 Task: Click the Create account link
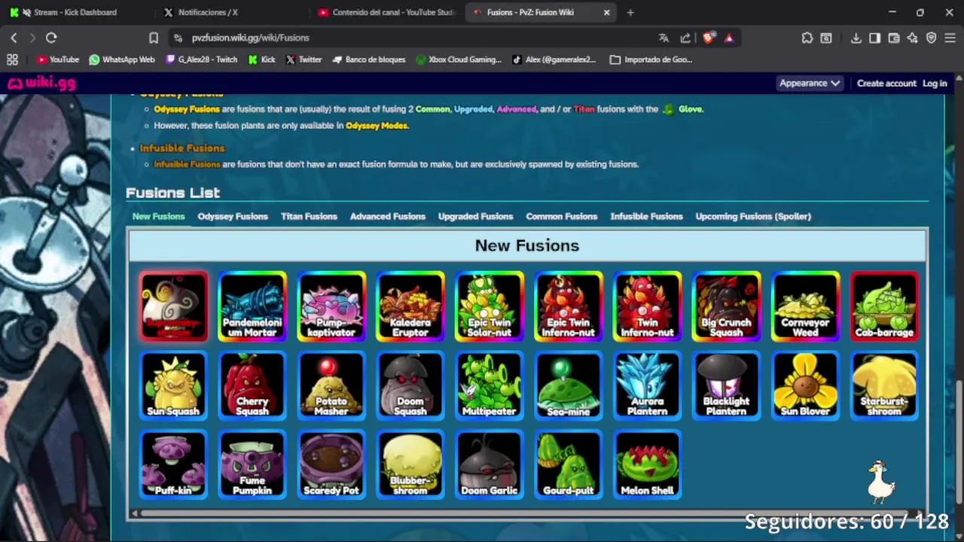coord(886,84)
